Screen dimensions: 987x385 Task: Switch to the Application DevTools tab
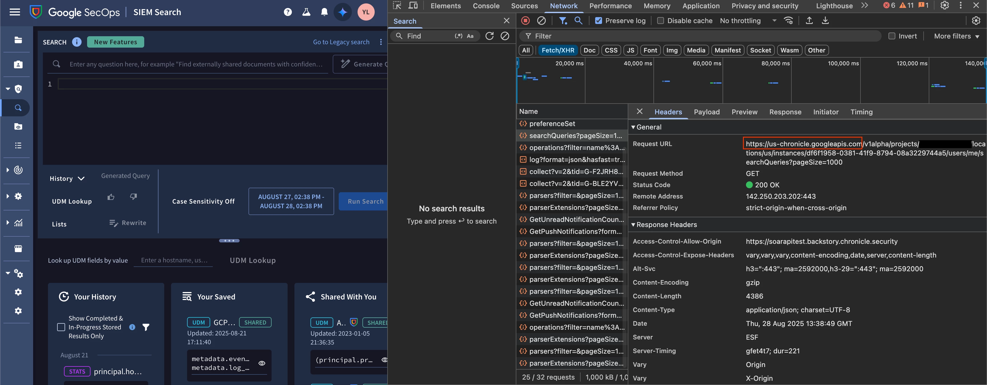(x=701, y=6)
